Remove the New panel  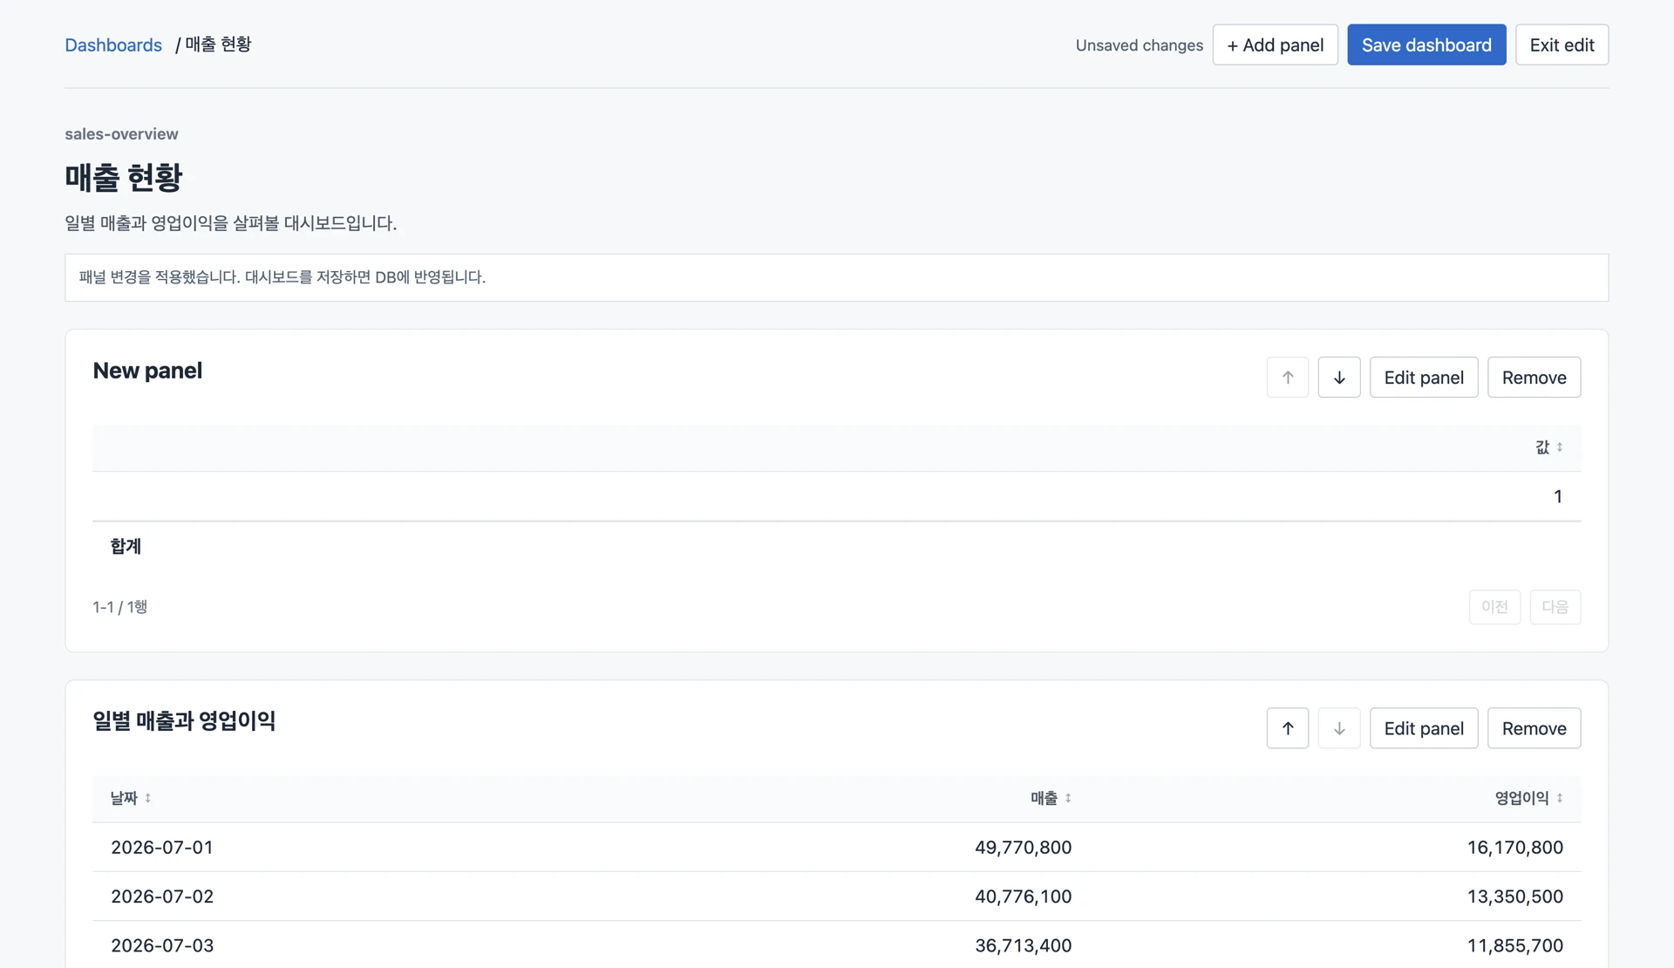click(1534, 377)
